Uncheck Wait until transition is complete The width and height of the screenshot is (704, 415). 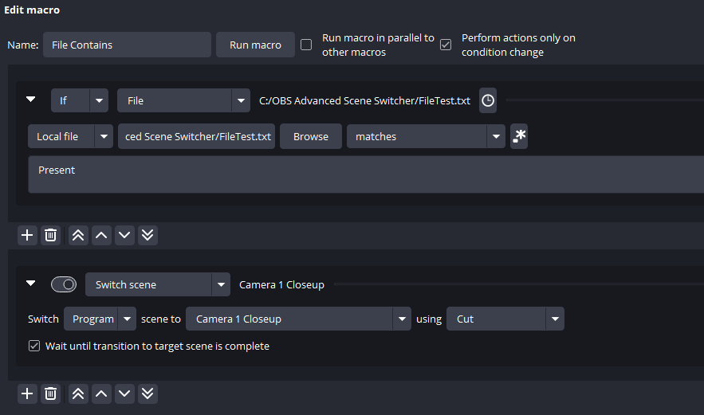34,346
